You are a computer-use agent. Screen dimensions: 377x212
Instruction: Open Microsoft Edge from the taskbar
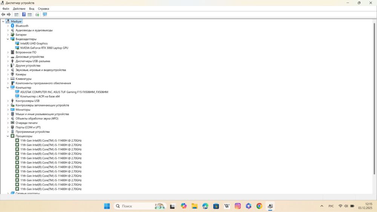[205, 206]
